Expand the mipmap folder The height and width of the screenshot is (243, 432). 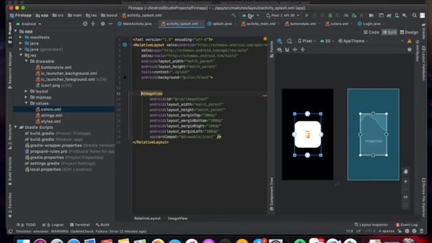(x=26, y=97)
